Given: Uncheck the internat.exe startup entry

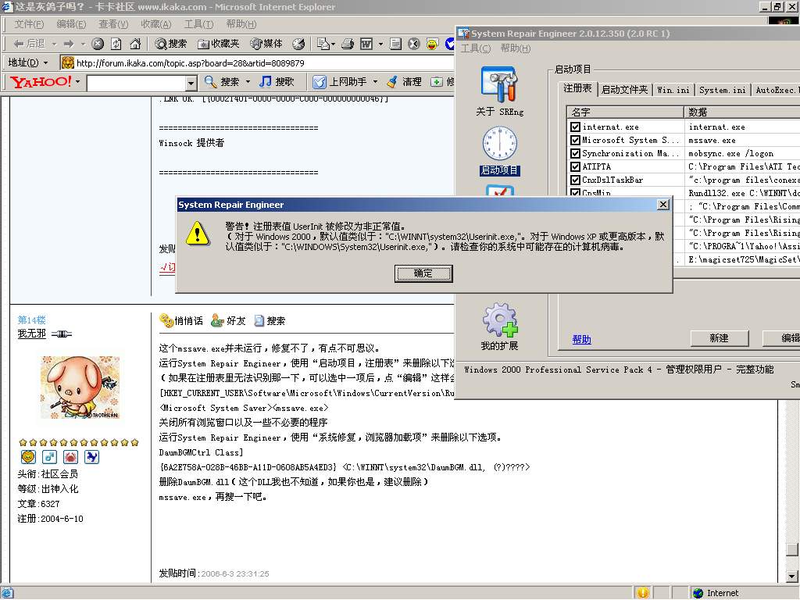Looking at the screenshot, I should [575, 127].
